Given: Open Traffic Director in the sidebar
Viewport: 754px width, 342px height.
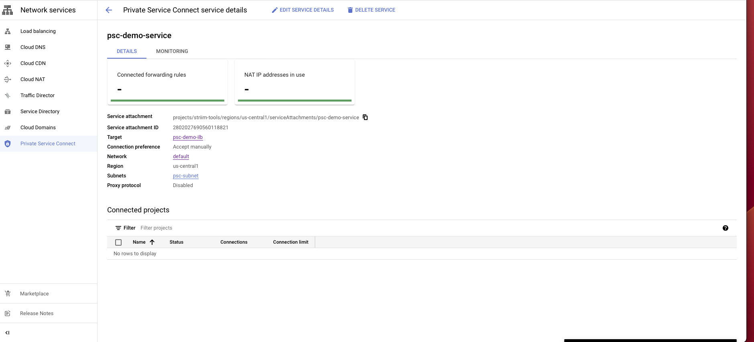Looking at the screenshot, I should tap(37, 96).
